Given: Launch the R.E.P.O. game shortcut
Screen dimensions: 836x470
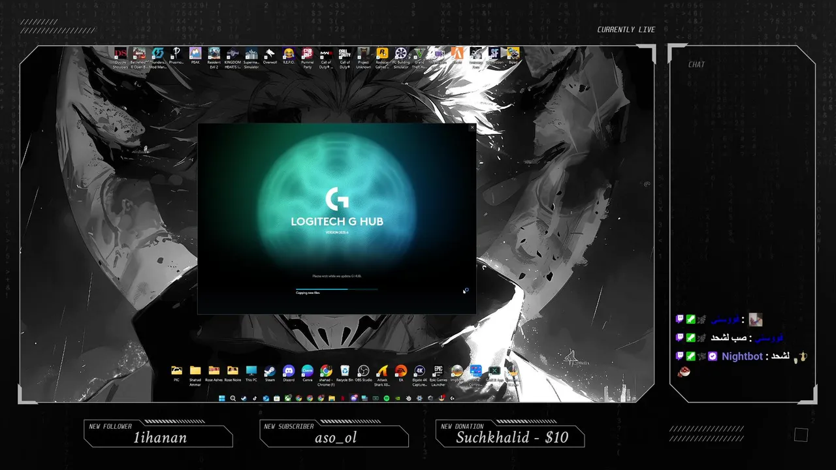Looking at the screenshot, I should pyautogui.click(x=289, y=56).
